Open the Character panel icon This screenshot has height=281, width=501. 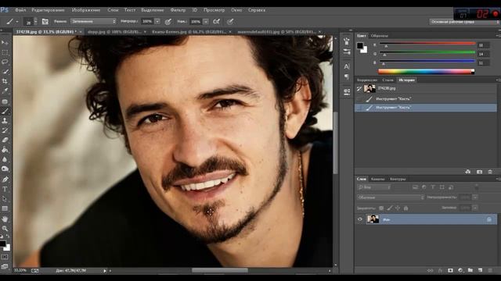pos(347,66)
